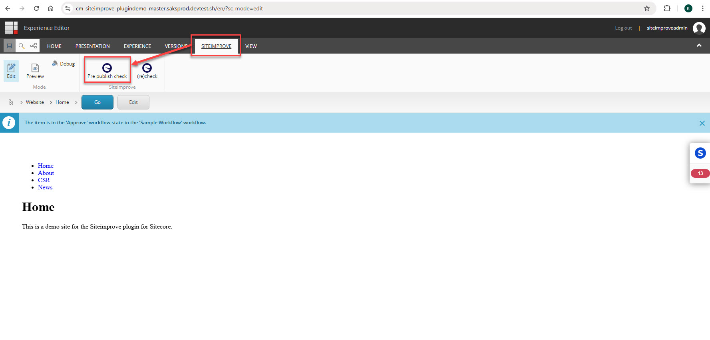The height and width of the screenshot is (340, 710).
Task: Open the breadcrumb content tree icon
Action: tap(11, 102)
